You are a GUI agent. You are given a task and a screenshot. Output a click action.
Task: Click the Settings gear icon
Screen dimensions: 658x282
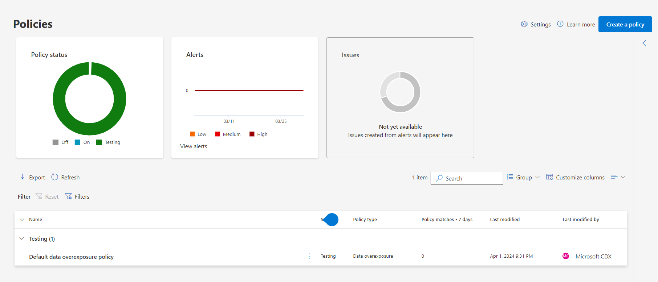[524, 24]
